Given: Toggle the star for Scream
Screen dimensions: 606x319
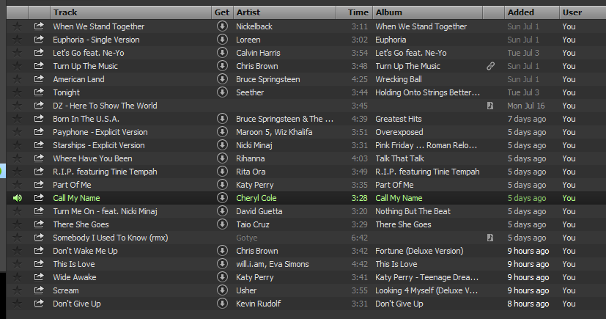Looking at the screenshot, I should pyautogui.click(x=18, y=290).
